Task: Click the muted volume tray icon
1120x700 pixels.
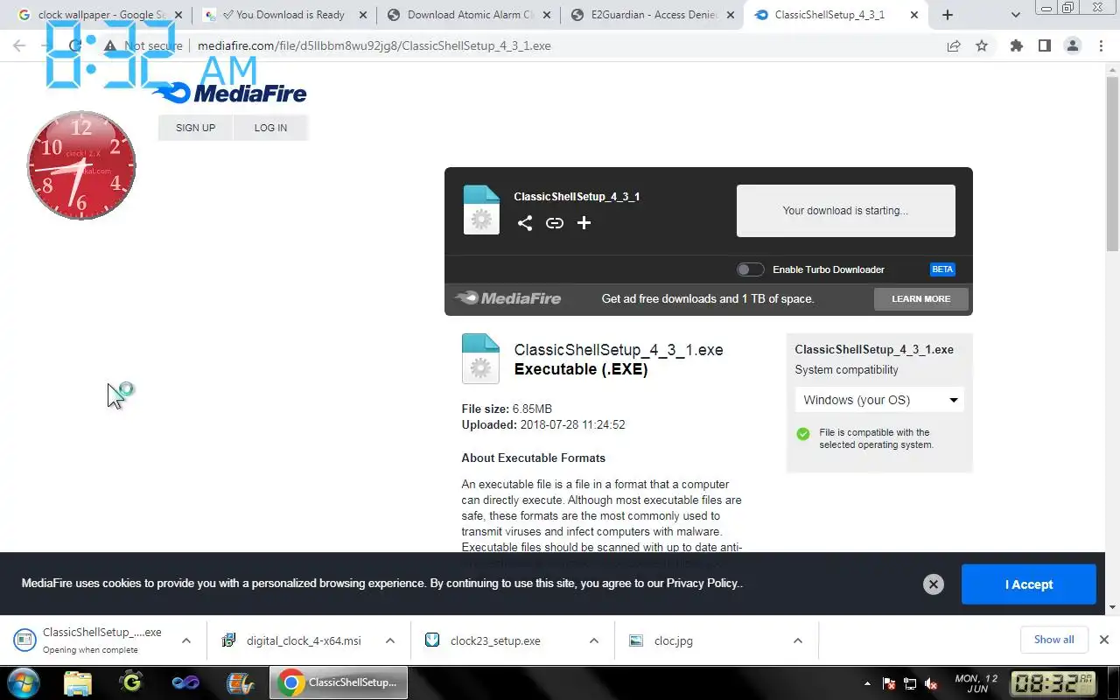Action: 932,684
